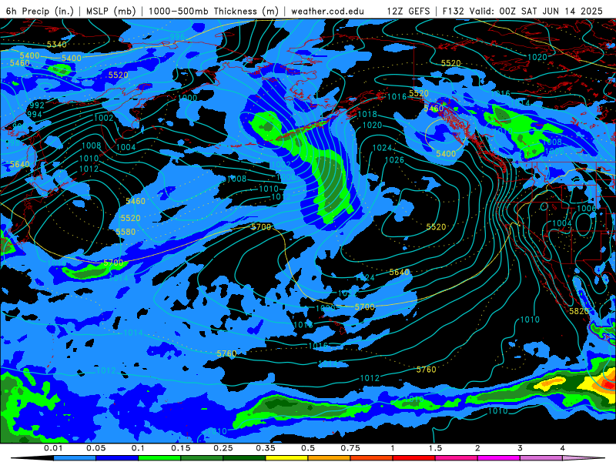Click the "1000-500mb Thickness (m)" header label
Screen dimensions: 616x462
(x=213, y=11)
